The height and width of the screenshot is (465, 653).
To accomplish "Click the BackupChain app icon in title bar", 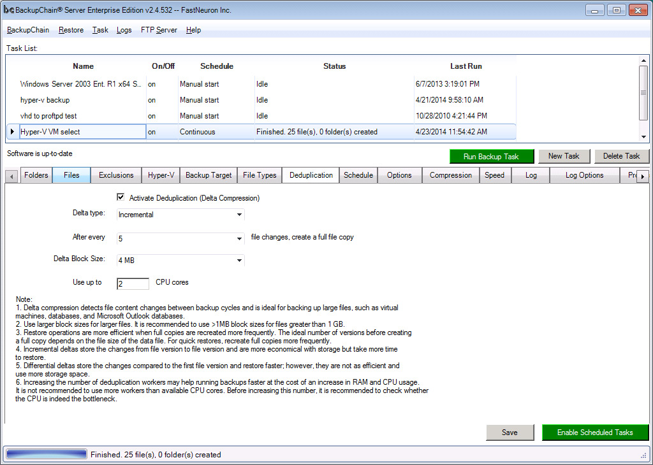I will 9,10.
